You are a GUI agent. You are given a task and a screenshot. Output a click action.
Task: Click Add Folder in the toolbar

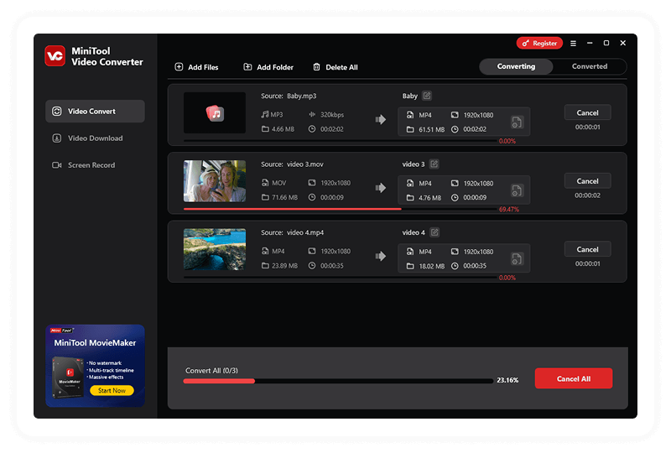pos(268,67)
